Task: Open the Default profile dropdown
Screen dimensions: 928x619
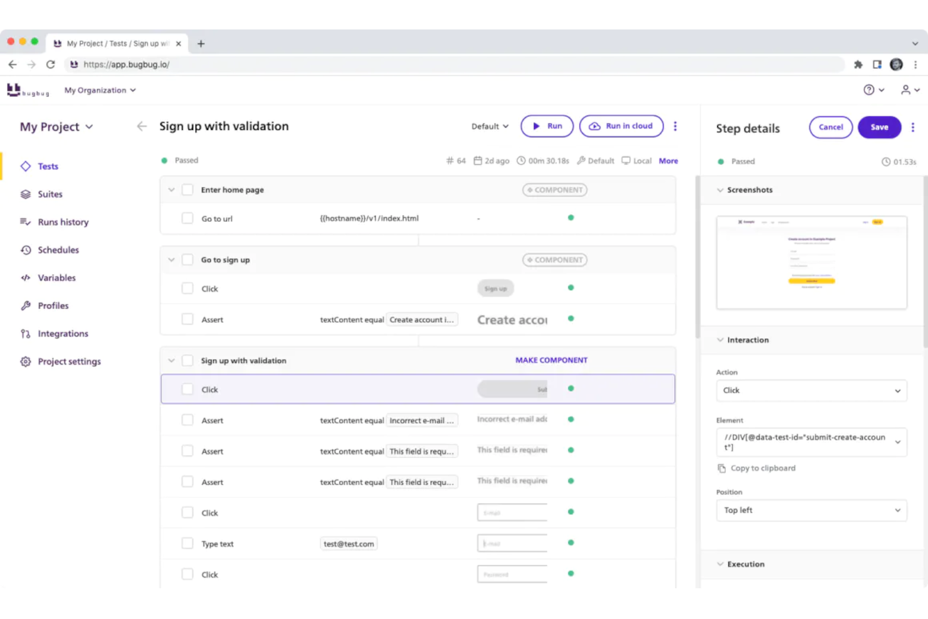Action: (x=490, y=126)
